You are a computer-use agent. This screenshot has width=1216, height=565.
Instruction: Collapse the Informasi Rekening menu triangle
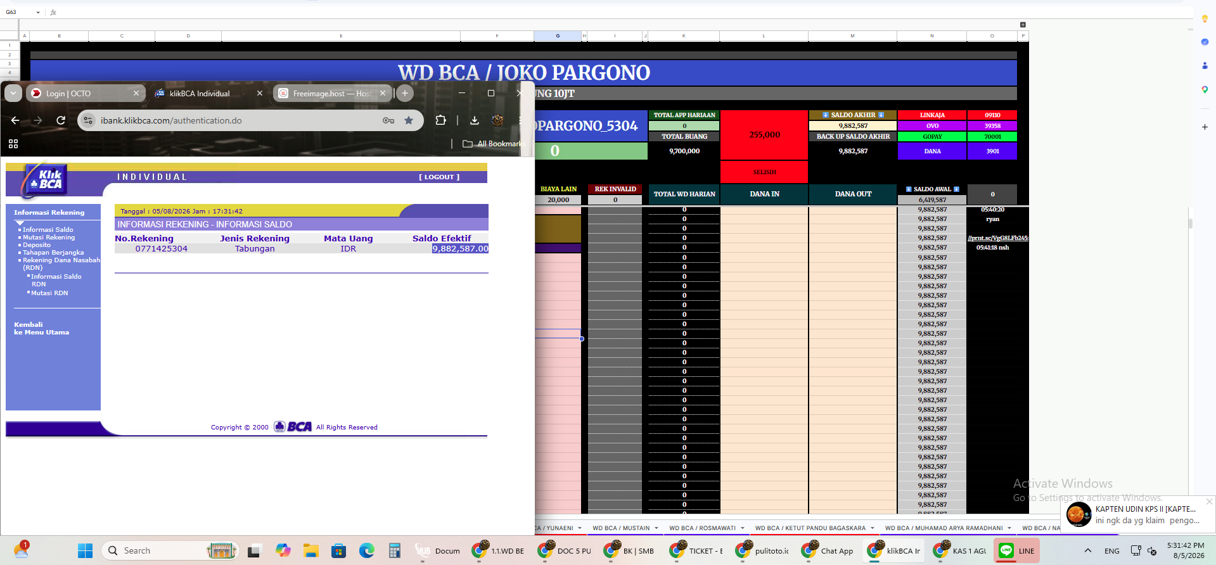[20, 223]
